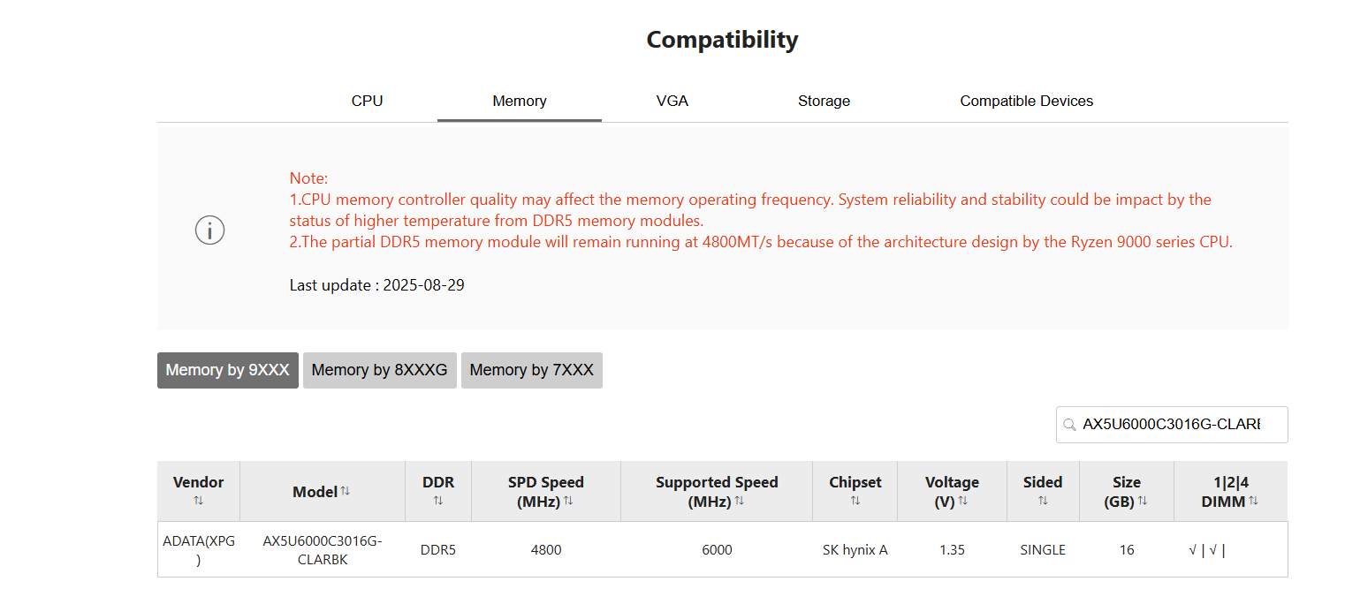Viewport: 1345px width, 589px height.
Task: Click into the memory model search field
Action: tap(1172, 425)
